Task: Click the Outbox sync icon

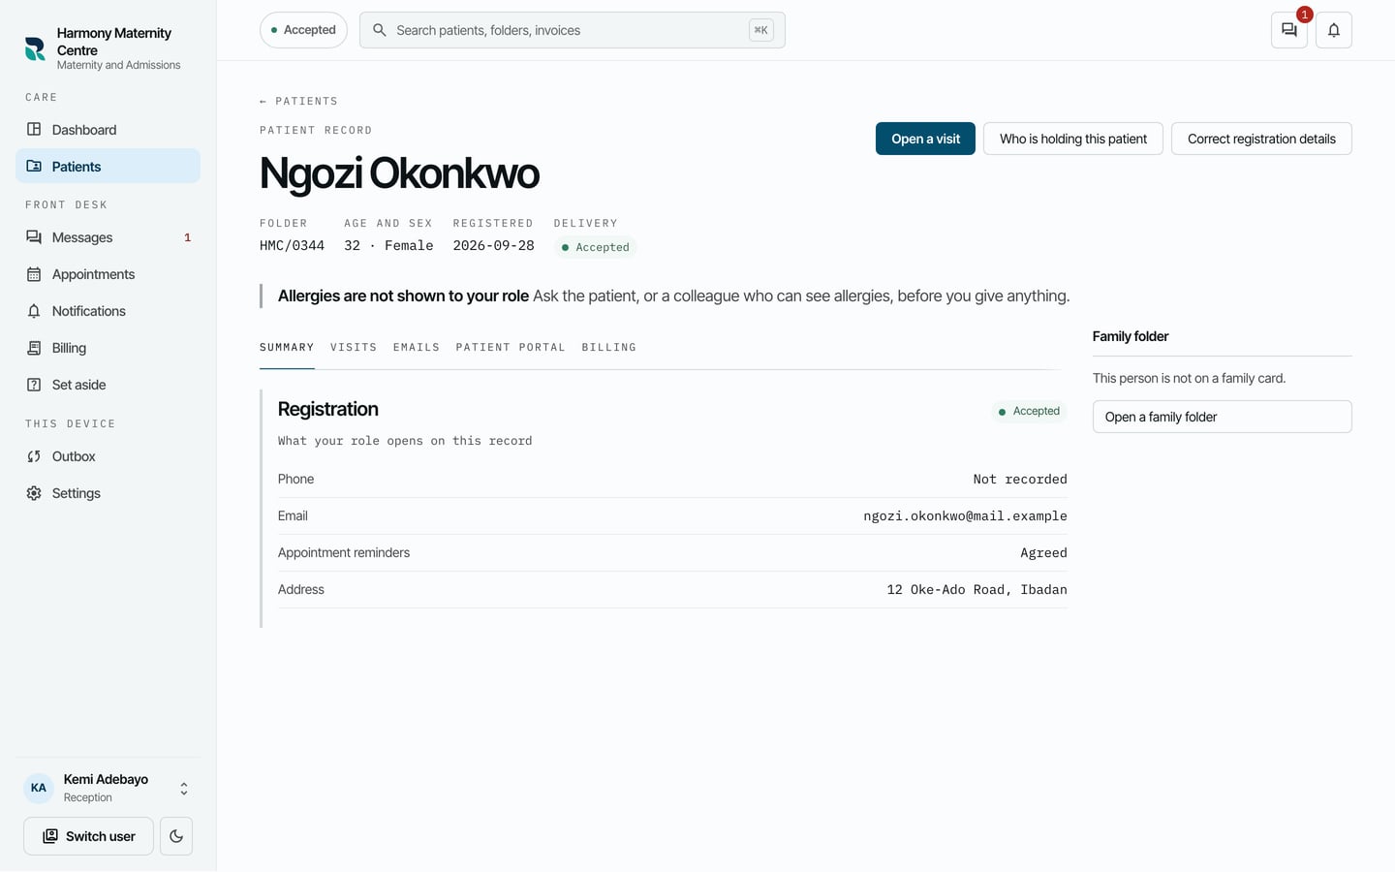Action: [34, 456]
